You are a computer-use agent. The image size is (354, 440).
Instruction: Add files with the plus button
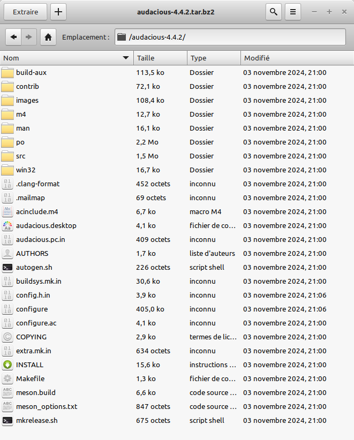[58, 12]
